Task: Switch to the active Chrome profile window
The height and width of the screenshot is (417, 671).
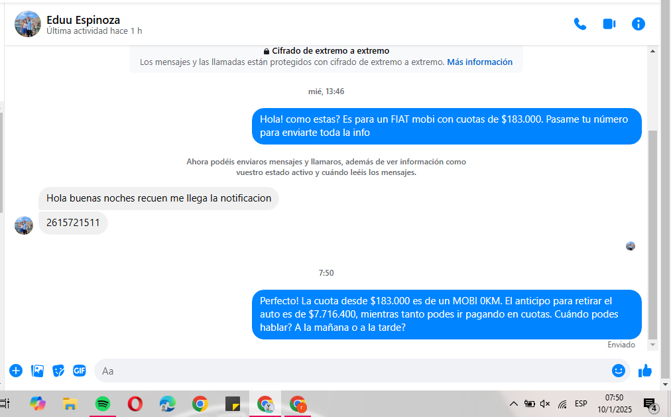Action: [x=265, y=404]
